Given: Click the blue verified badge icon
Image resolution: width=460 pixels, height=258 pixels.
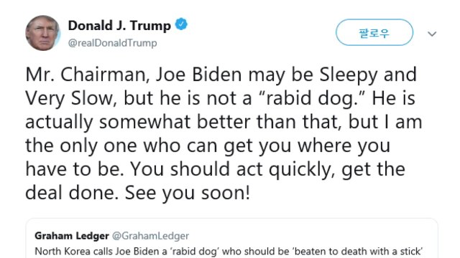Looking at the screenshot, I should point(181,24).
